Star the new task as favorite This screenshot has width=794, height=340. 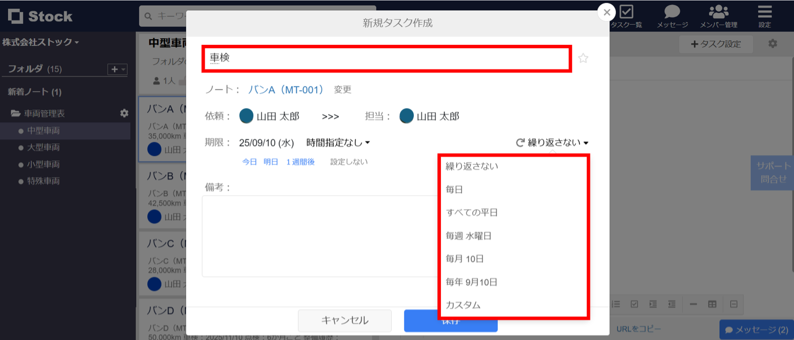tap(583, 58)
